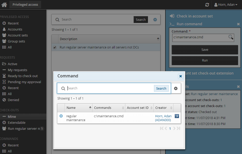Viewport: 242px width, 154px height.
Task: Open the Privileged access tab
Action: (25, 4)
